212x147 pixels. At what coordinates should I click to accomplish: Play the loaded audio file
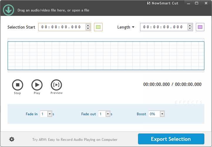point(37,85)
